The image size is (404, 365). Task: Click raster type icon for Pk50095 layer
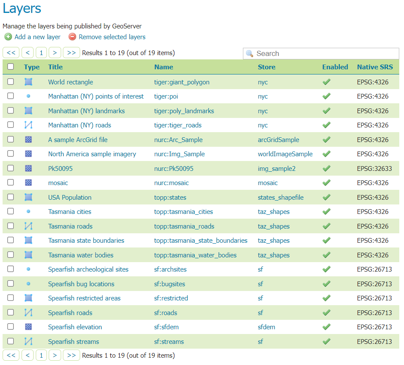28,169
